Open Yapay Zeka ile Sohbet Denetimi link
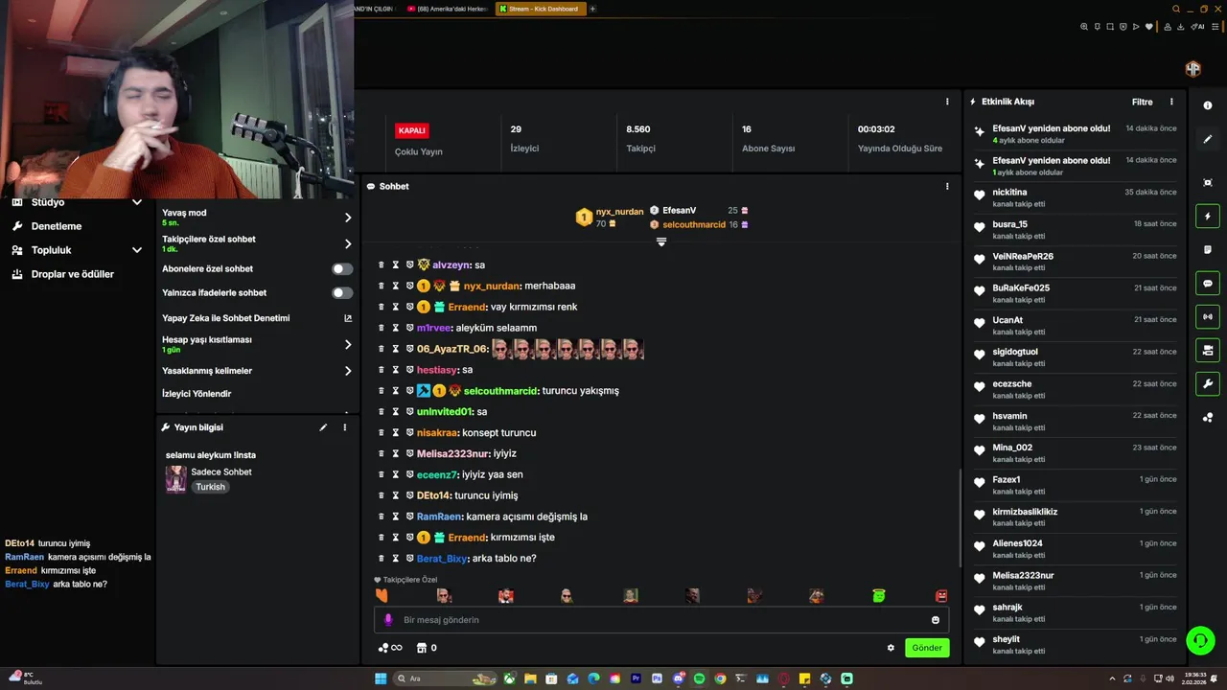The image size is (1227, 690). click(x=257, y=318)
